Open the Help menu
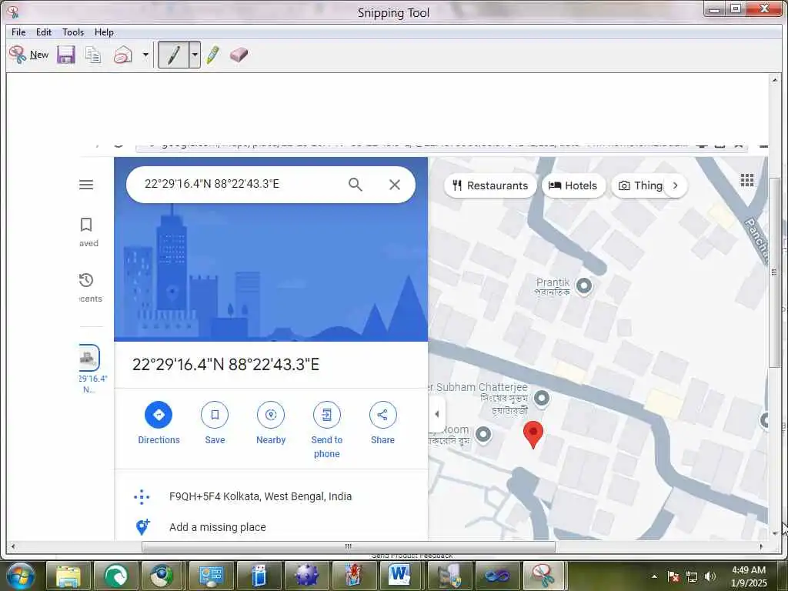 104,32
